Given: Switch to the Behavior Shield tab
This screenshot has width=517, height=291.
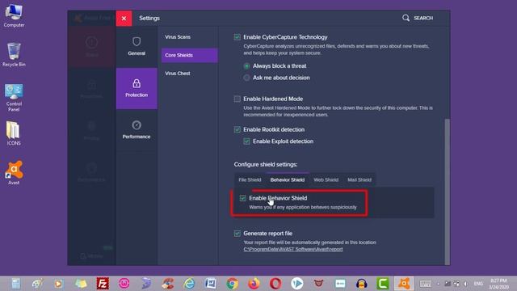Looking at the screenshot, I should tap(288, 179).
